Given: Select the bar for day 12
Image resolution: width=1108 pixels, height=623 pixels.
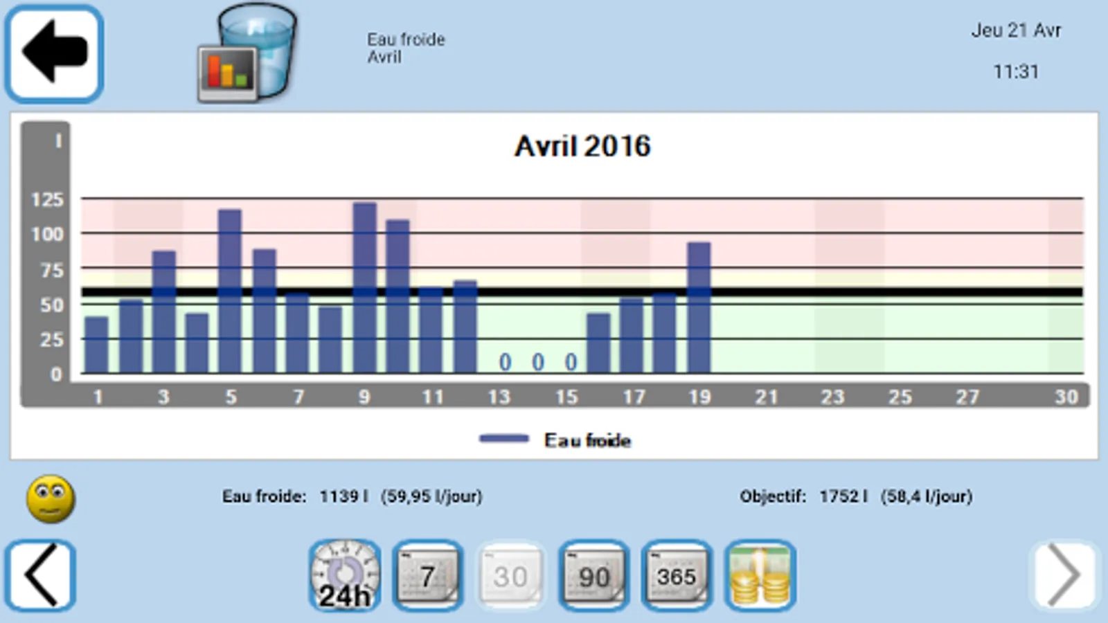Looking at the screenshot, I should coord(465,327).
